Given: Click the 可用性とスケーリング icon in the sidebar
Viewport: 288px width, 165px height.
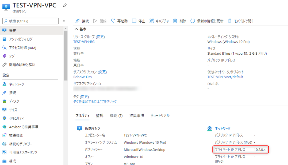Looking at the screenshot, I should 4,152.
